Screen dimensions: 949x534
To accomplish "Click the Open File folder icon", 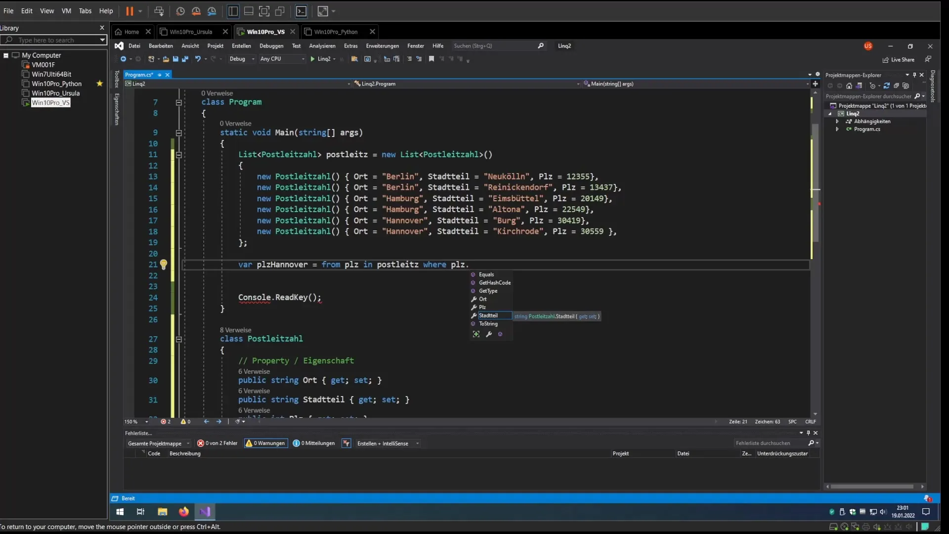I will (166, 59).
